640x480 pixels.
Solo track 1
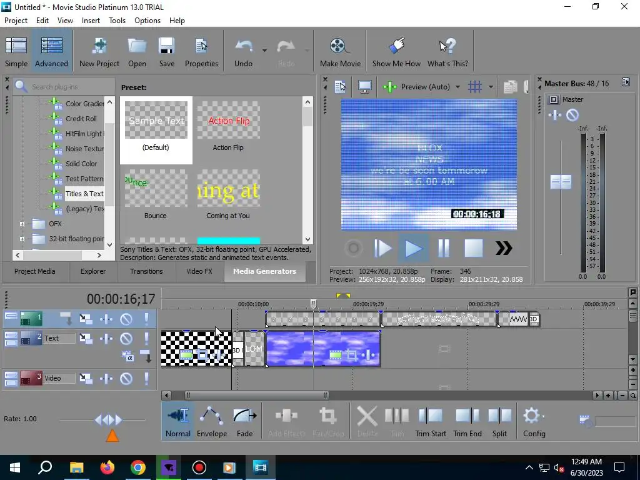point(146,319)
